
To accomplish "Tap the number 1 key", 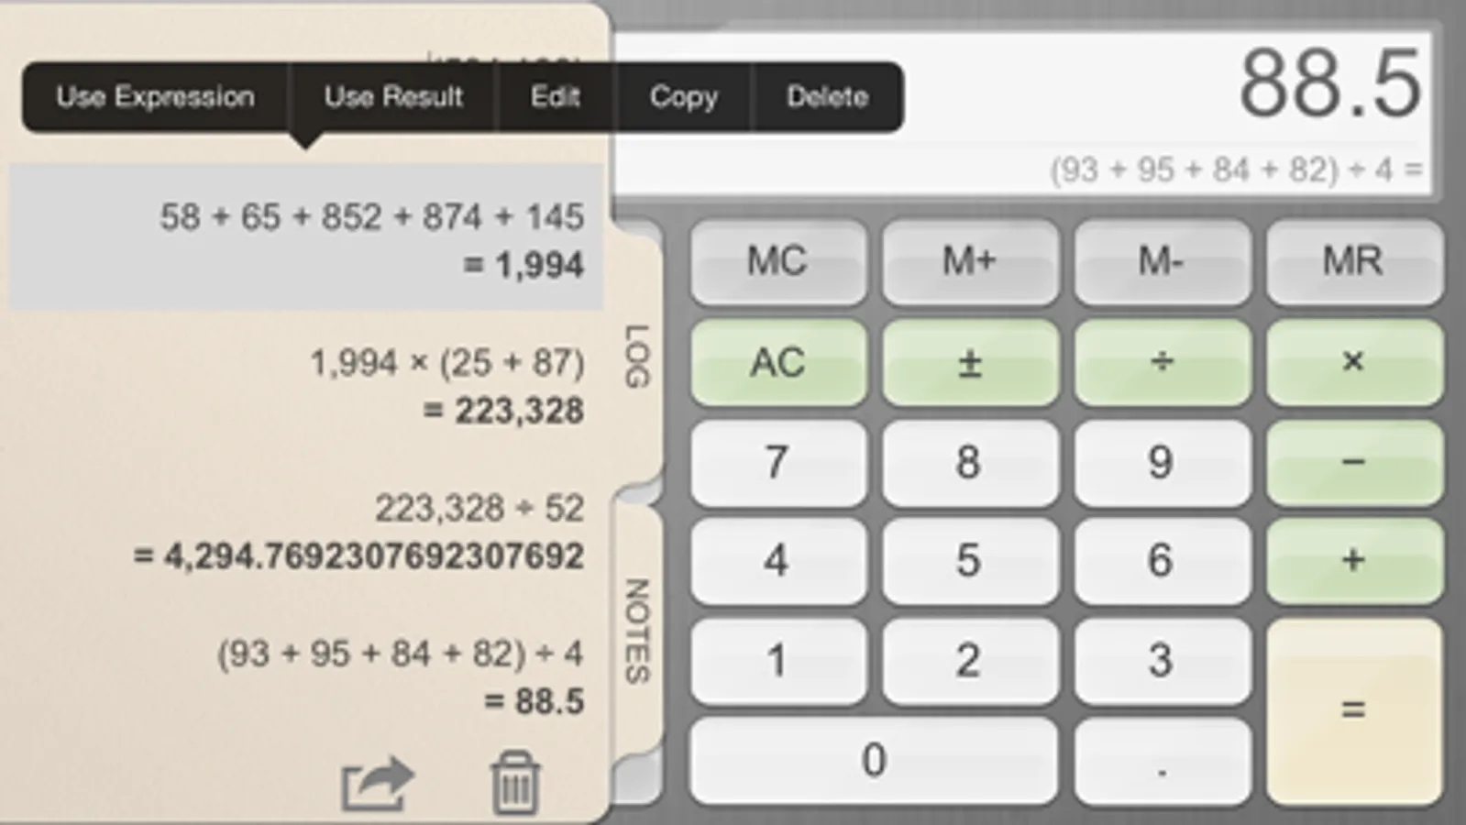I will tap(777, 661).
